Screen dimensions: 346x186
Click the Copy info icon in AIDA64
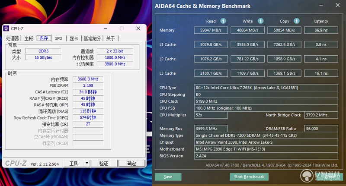297,21
